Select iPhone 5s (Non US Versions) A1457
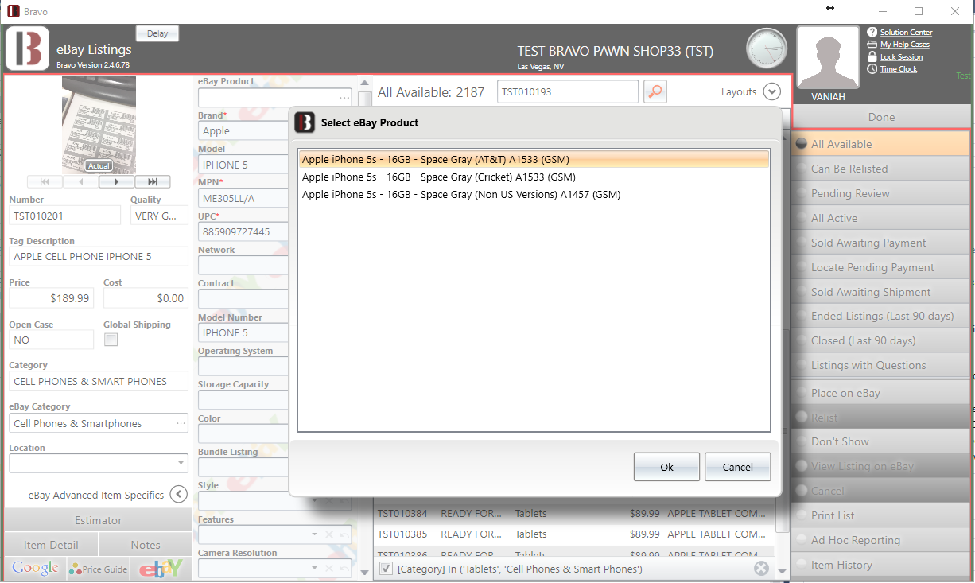Image resolution: width=975 pixels, height=583 pixels. (x=534, y=195)
